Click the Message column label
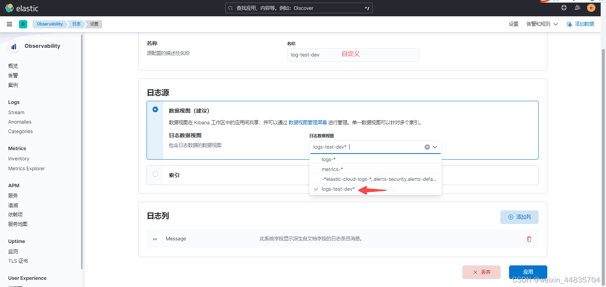Image resolution: width=606 pixels, height=287 pixels. point(176,239)
